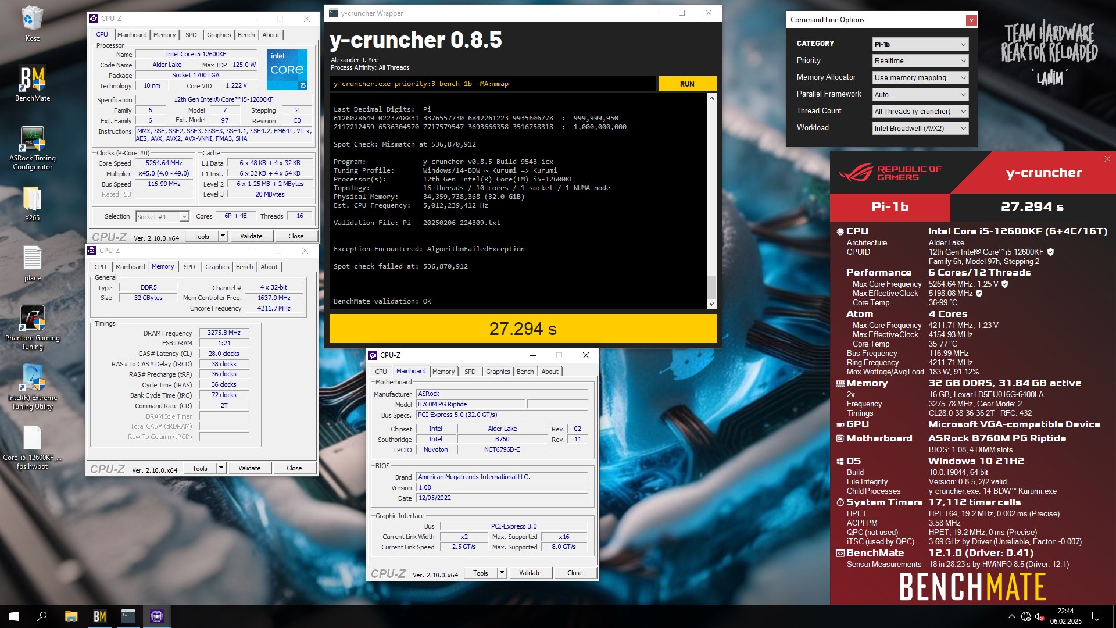Launch Phantom Gaming Tuning desktop icon
Screen dimensions: 1116x628
pyautogui.click(x=32, y=327)
